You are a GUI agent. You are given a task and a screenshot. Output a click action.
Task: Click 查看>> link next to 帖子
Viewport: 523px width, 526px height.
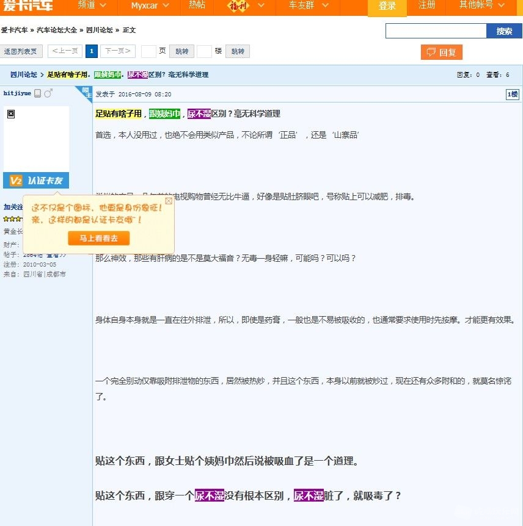click(x=57, y=255)
